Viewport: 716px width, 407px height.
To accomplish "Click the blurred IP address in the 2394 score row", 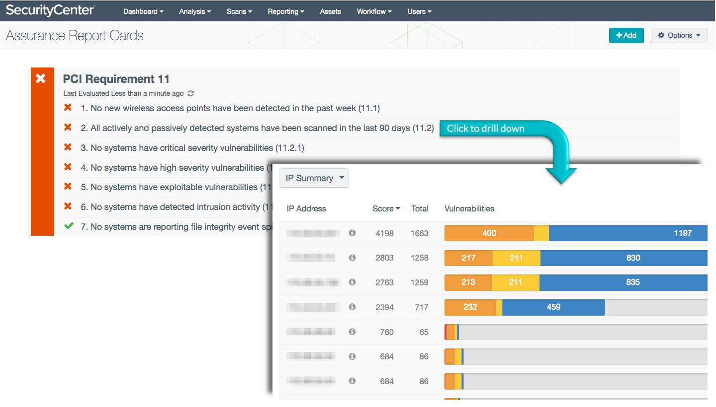I will click(313, 307).
